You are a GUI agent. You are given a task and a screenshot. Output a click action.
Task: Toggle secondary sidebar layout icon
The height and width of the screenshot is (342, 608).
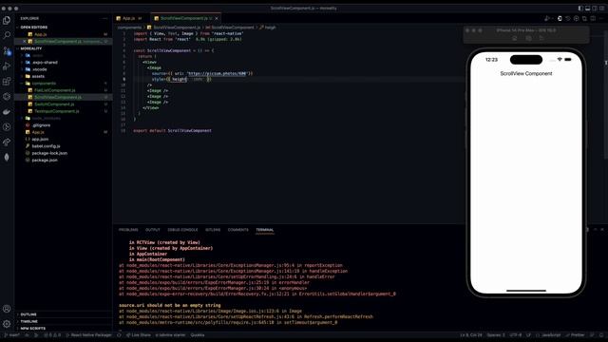pos(595,9)
